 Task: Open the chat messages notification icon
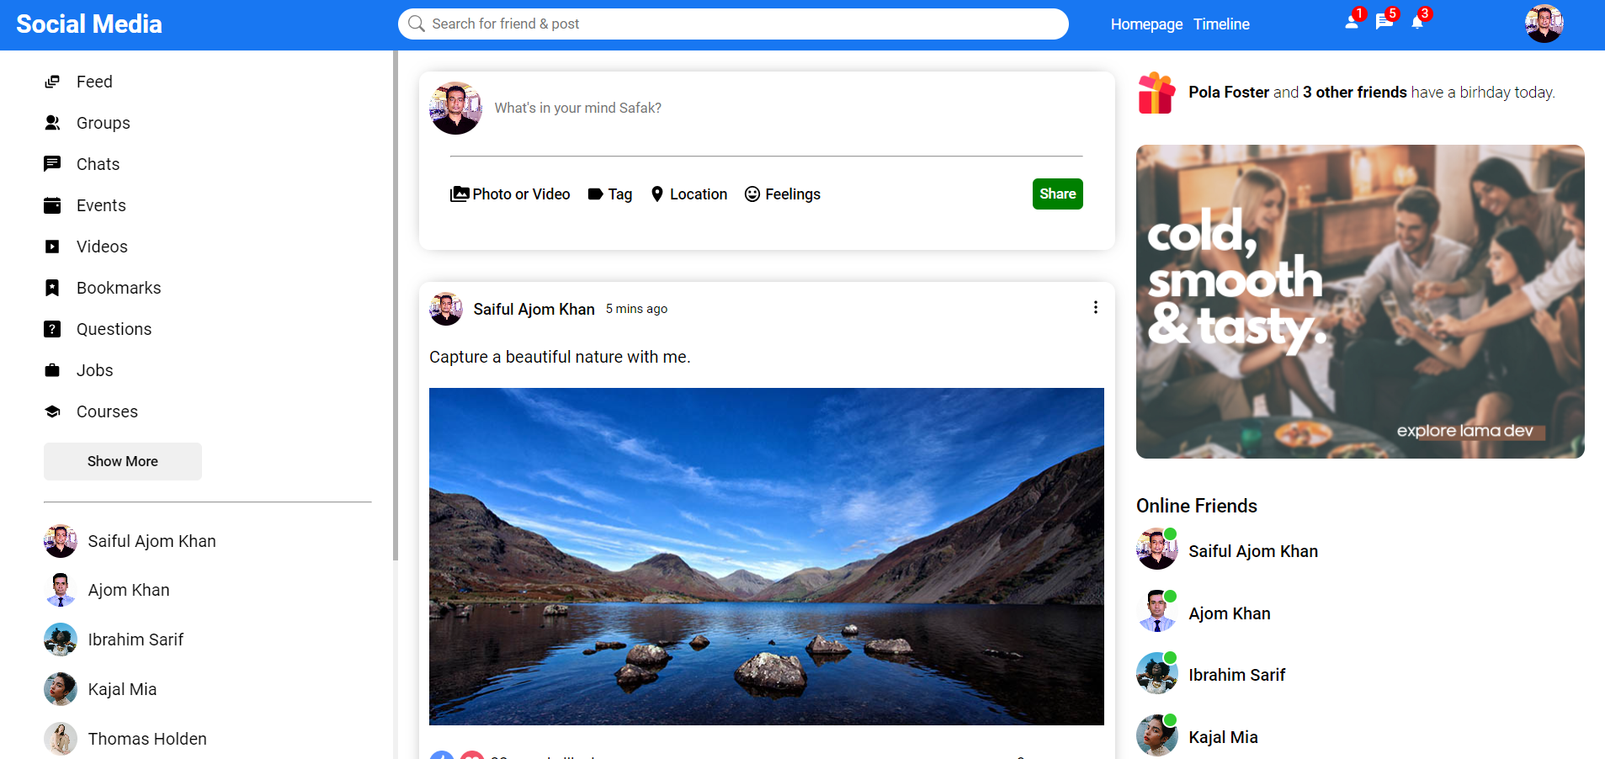[x=1384, y=23]
